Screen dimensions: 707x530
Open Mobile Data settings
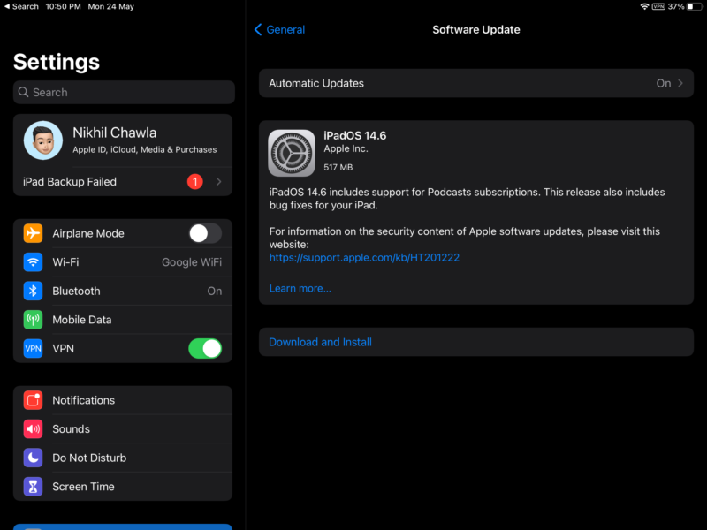point(123,320)
